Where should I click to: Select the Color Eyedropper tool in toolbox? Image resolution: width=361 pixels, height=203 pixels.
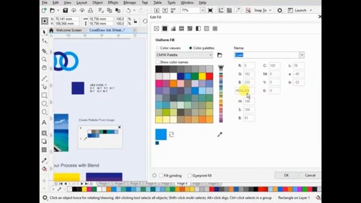coord(44,160)
